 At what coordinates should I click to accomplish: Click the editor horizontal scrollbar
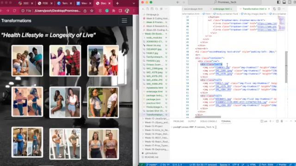tap(208, 117)
